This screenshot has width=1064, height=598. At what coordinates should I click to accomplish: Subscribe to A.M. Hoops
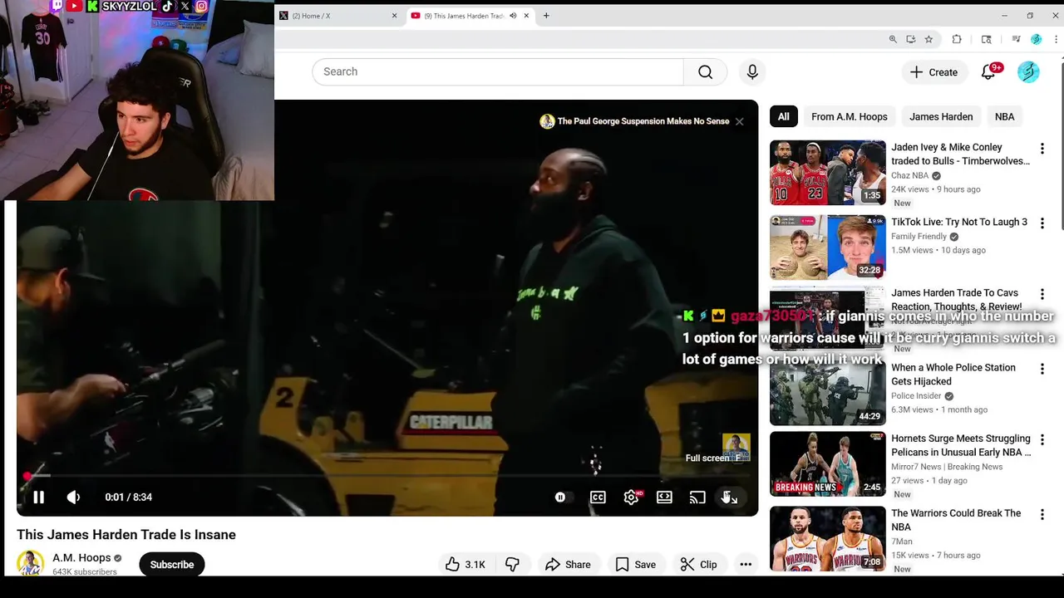pos(172,565)
